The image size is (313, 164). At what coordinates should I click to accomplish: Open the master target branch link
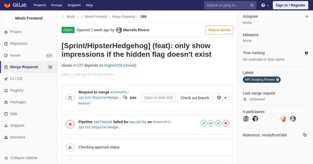pos(85,103)
